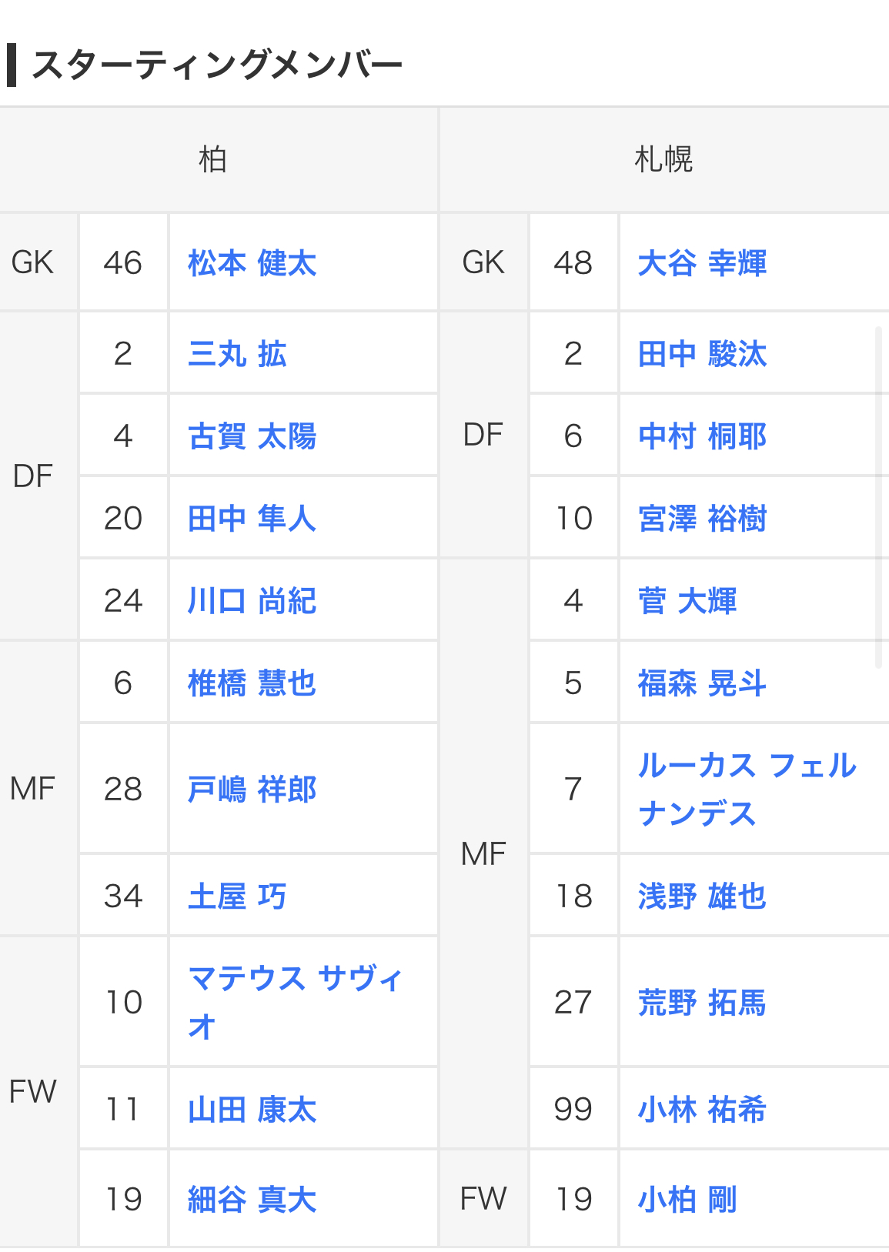Click 田中 駿汰 in Sapporo lineup
889x1252 pixels.
(702, 354)
